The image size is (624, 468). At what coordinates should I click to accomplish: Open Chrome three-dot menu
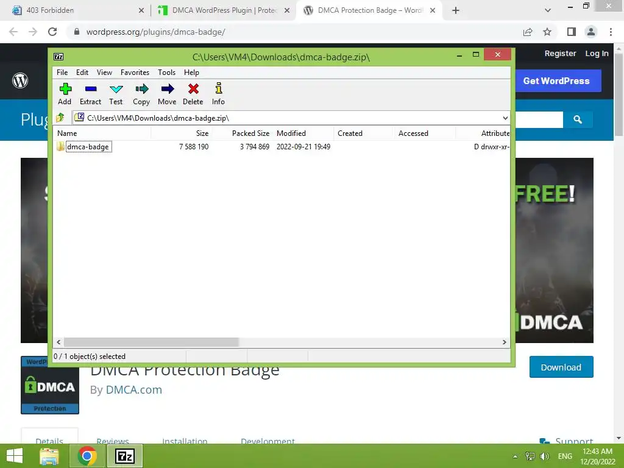611,32
